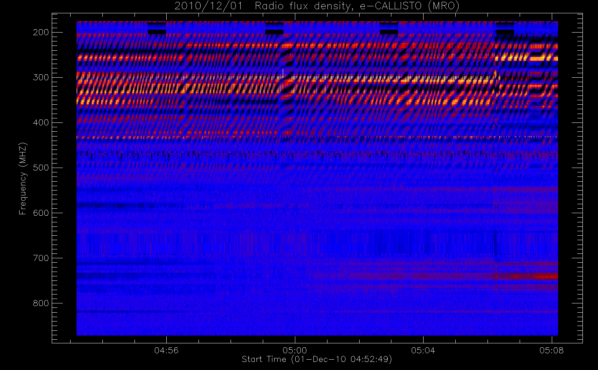Click the 300 frequency tick label
This screenshot has height=370, width=598.
pyautogui.click(x=41, y=77)
